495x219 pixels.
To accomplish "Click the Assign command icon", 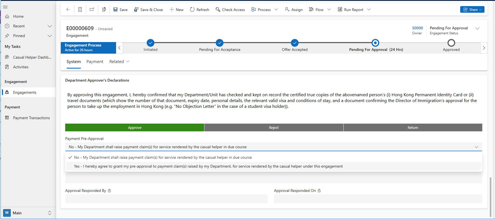I will tap(287, 10).
